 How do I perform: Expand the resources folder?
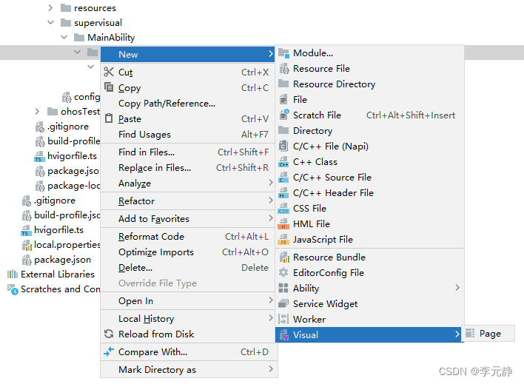[50, 7]
